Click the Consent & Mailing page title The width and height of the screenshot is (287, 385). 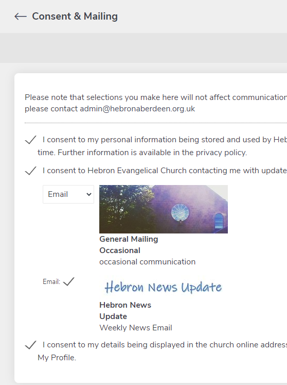[x=75, y=16]
